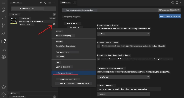This screenshot has width=184, height=98.
Task: Select the Extensions view icon
Action: 3,42
